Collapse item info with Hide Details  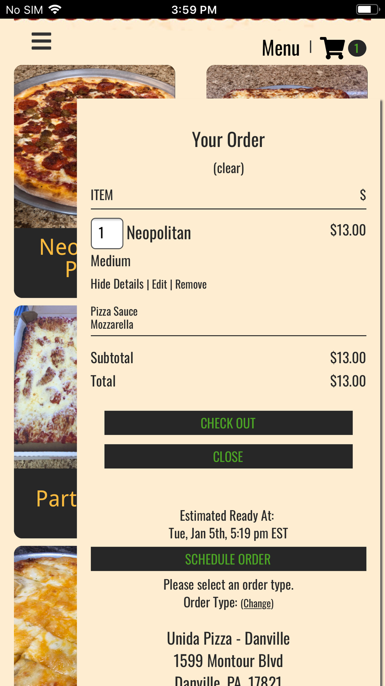[x=117, y=284]
